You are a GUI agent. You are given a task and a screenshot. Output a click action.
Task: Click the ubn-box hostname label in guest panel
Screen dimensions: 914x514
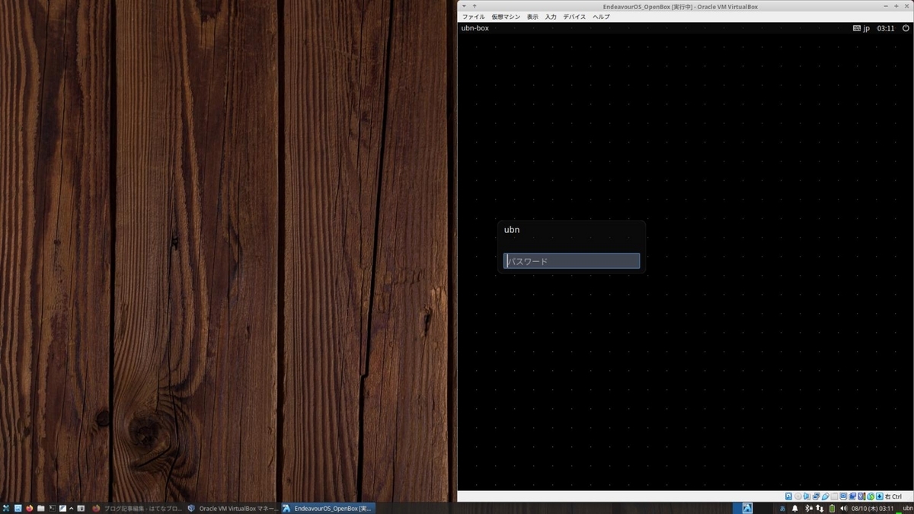click(x=475, y=28)
